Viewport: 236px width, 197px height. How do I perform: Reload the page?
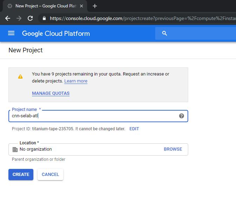(30, 18)
